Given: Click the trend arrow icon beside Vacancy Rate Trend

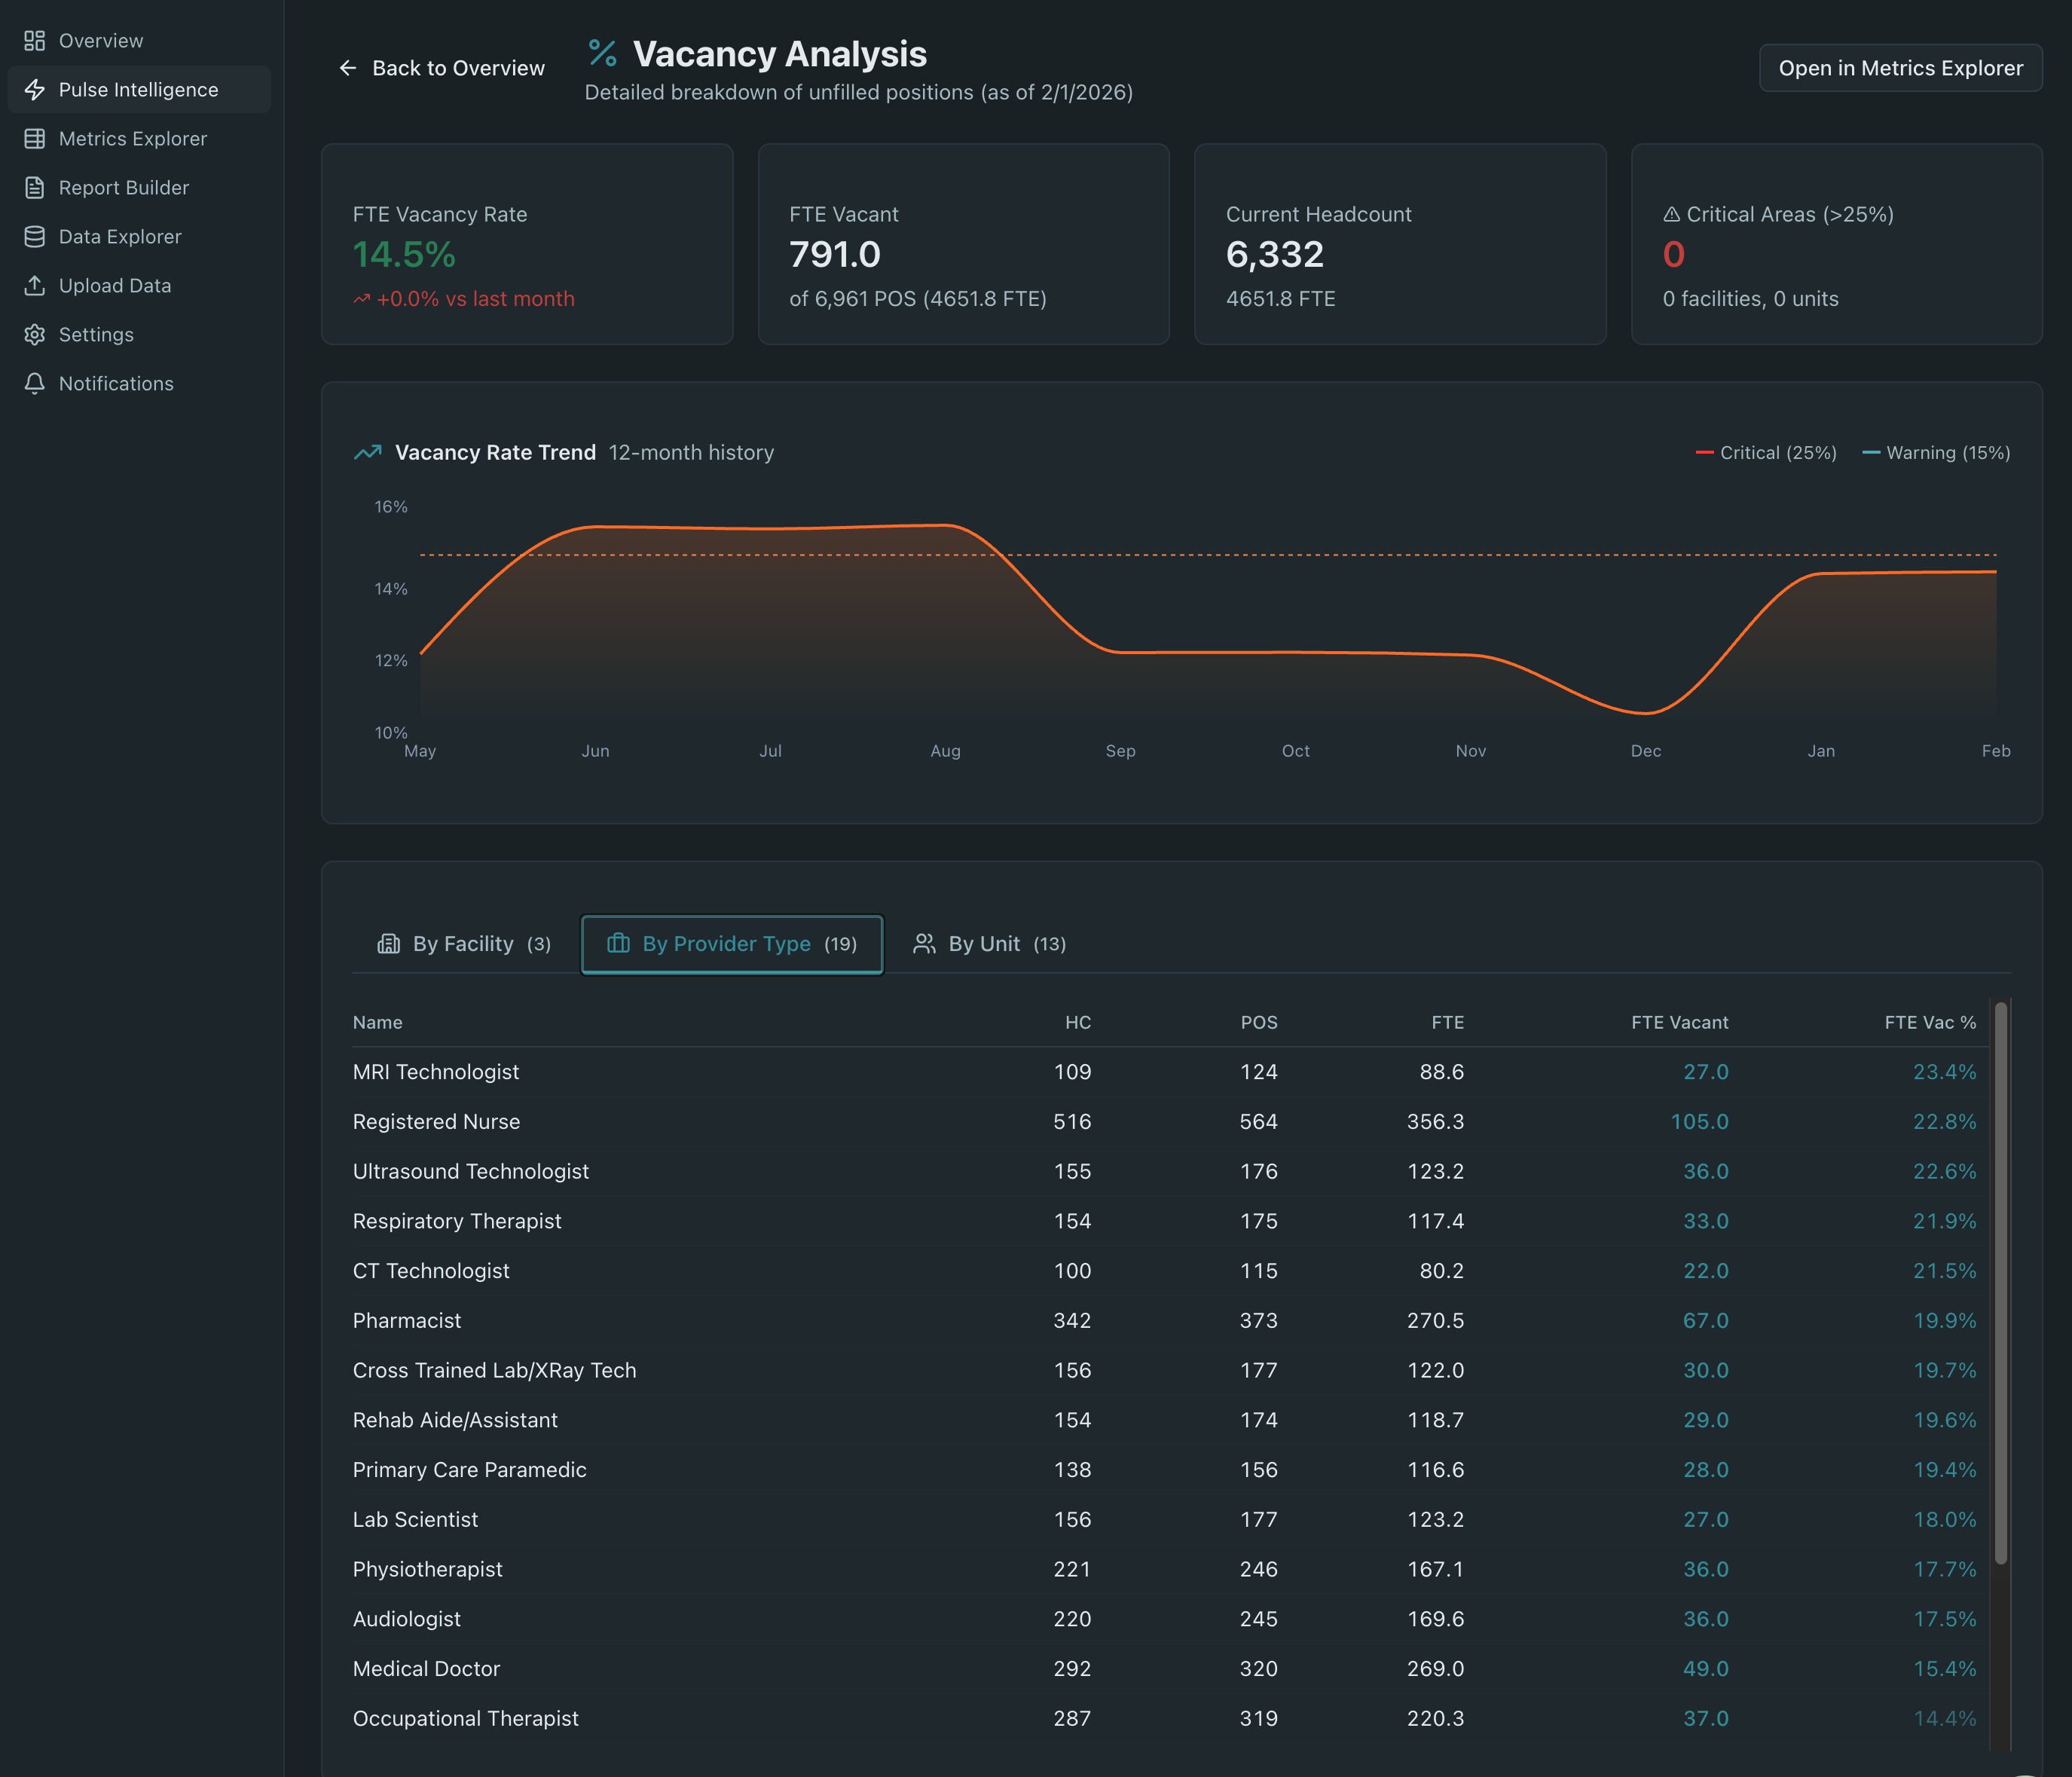Looking at the screenshot, I should pos(367,452).
